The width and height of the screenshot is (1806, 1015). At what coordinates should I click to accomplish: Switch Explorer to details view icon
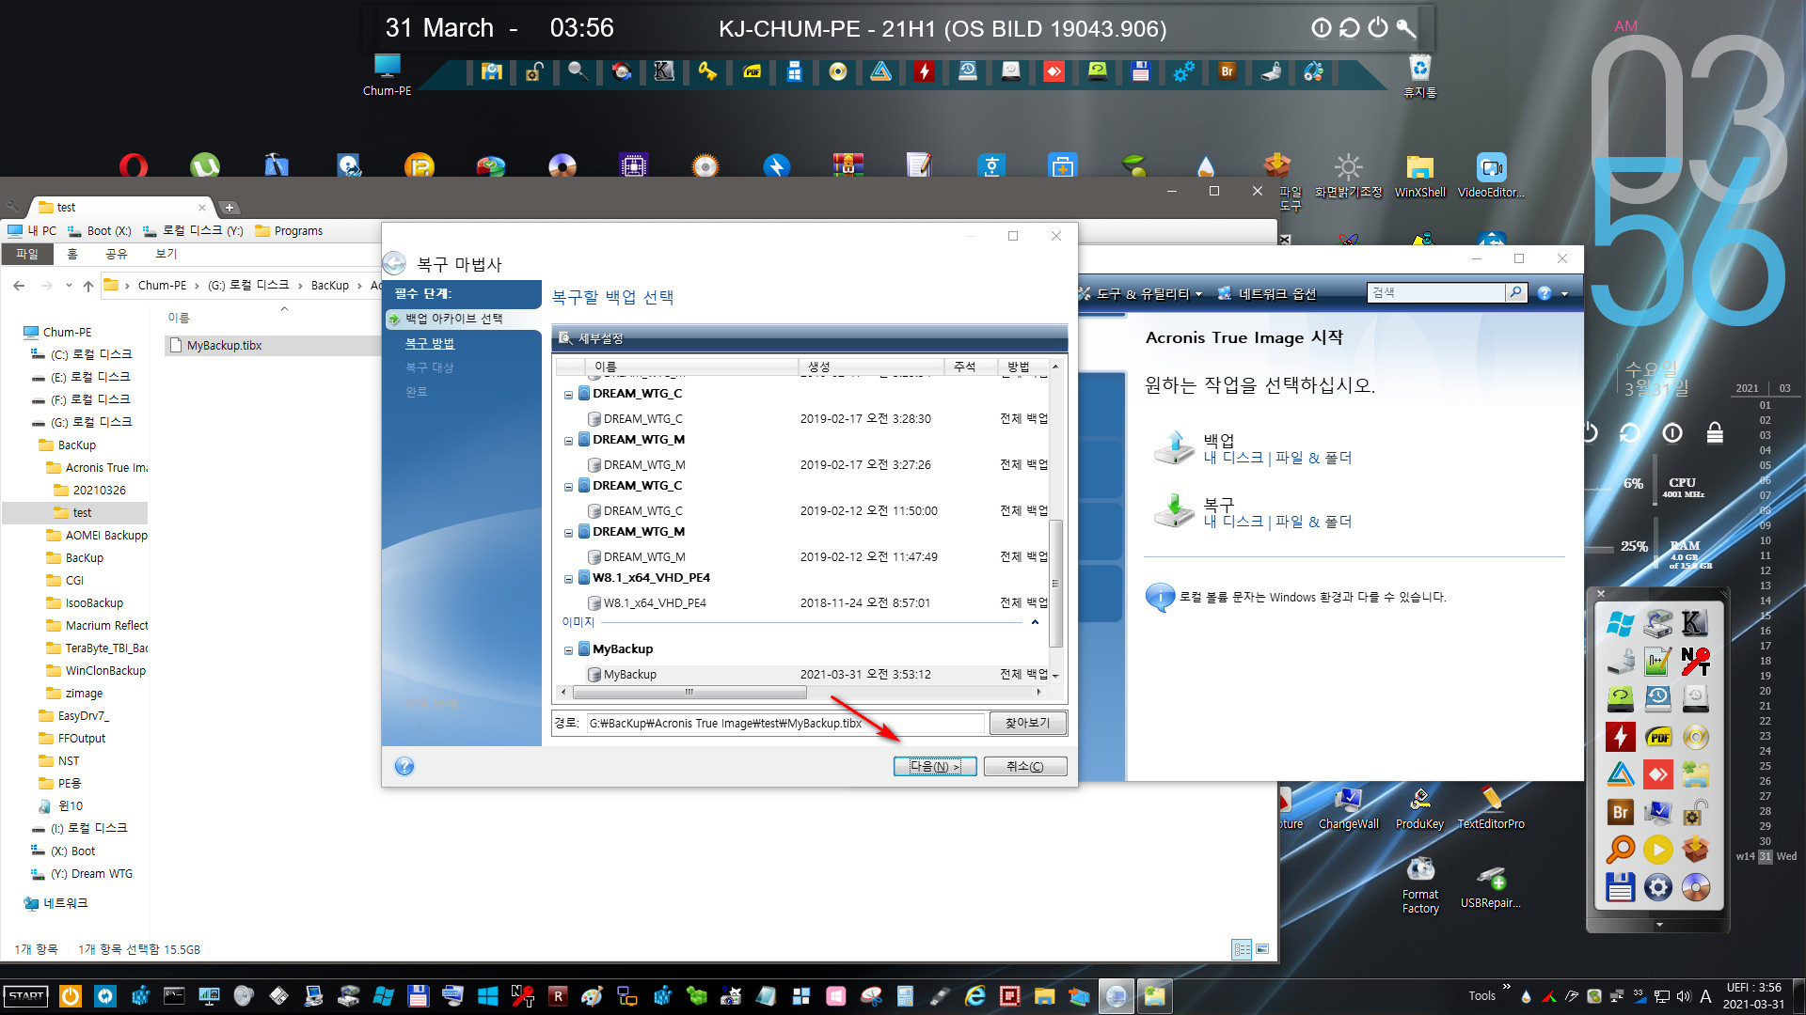coord(1242,949)
